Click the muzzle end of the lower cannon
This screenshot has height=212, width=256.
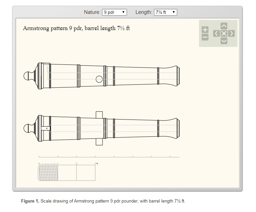(177, 128)
